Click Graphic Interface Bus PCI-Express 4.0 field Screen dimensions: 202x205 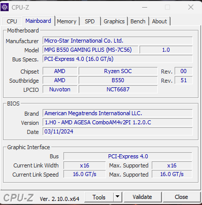(128, 156)
